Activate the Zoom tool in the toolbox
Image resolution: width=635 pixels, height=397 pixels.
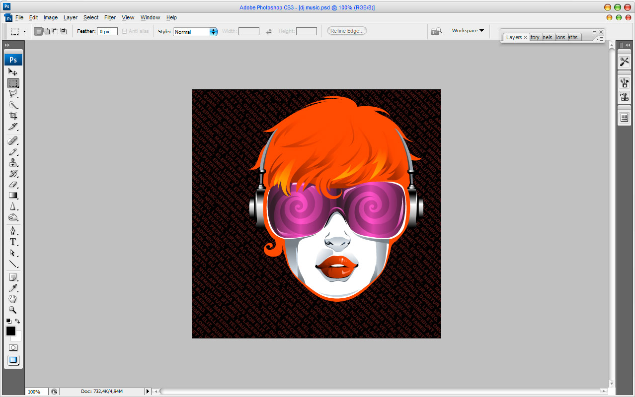coord(13,310)
